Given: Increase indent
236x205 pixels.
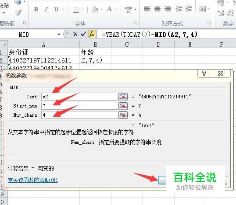Looking at the screenshot, I should (x=189, y=9).
